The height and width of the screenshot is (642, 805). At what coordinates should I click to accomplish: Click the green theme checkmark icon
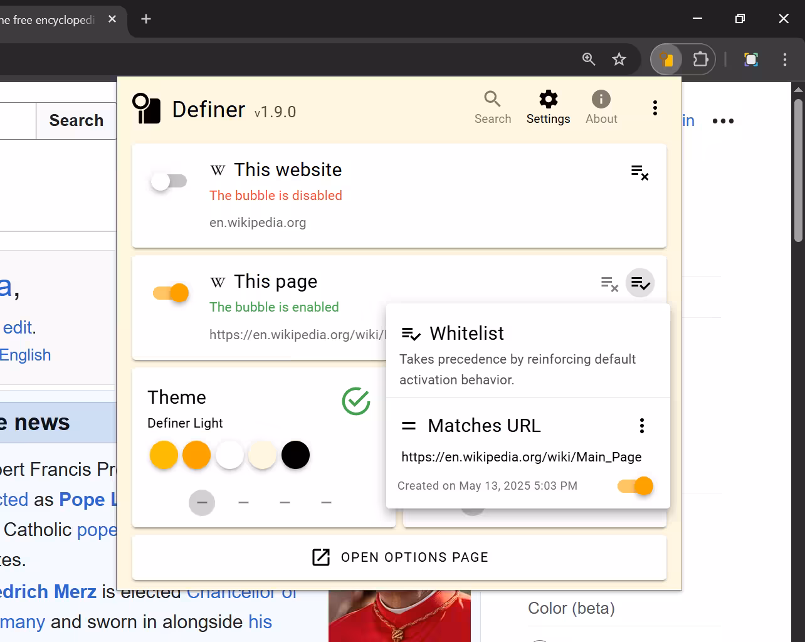(x=356, y=401)
